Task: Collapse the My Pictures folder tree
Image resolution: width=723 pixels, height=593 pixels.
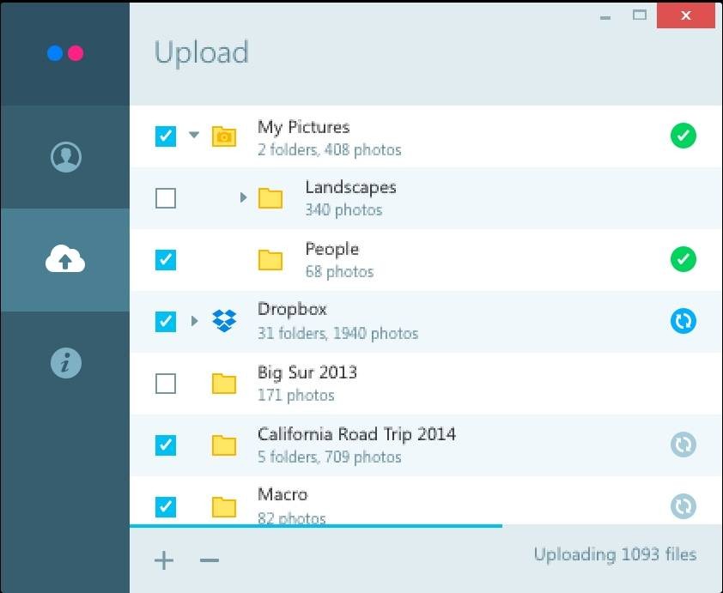Action: pyautogui.click(x=194, y=136)
